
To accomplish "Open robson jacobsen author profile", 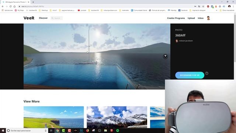I will pos(186,41).
